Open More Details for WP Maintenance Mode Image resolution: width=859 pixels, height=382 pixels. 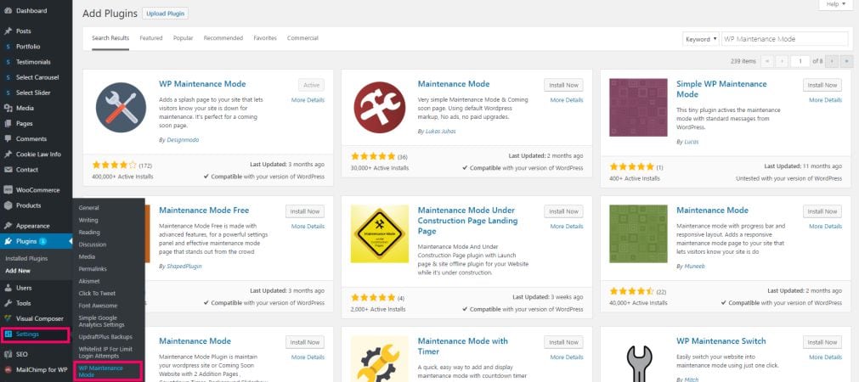click(x=308, y=100)
